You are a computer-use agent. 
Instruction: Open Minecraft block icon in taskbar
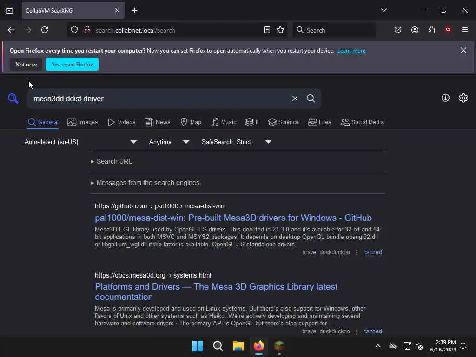pyautogui.click(x=279, y=346)
